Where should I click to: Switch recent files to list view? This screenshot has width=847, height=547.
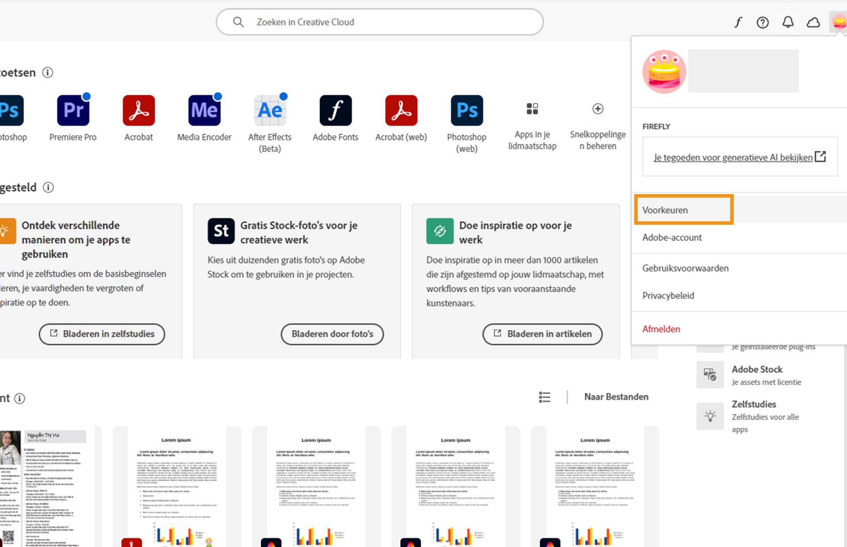click(544, 397)
